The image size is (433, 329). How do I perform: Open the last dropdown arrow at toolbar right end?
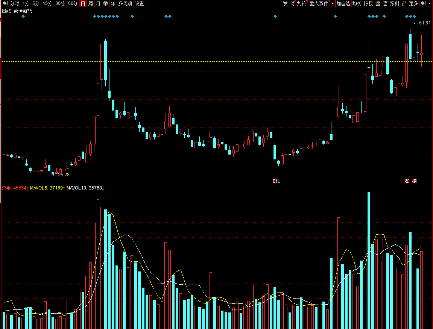429,3
